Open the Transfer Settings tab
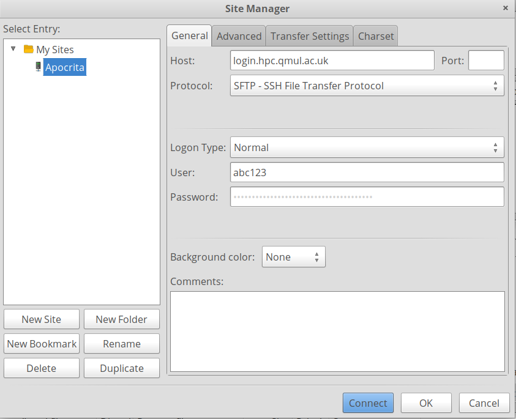Viewport: 516px width, 419px height. [309, 35]
